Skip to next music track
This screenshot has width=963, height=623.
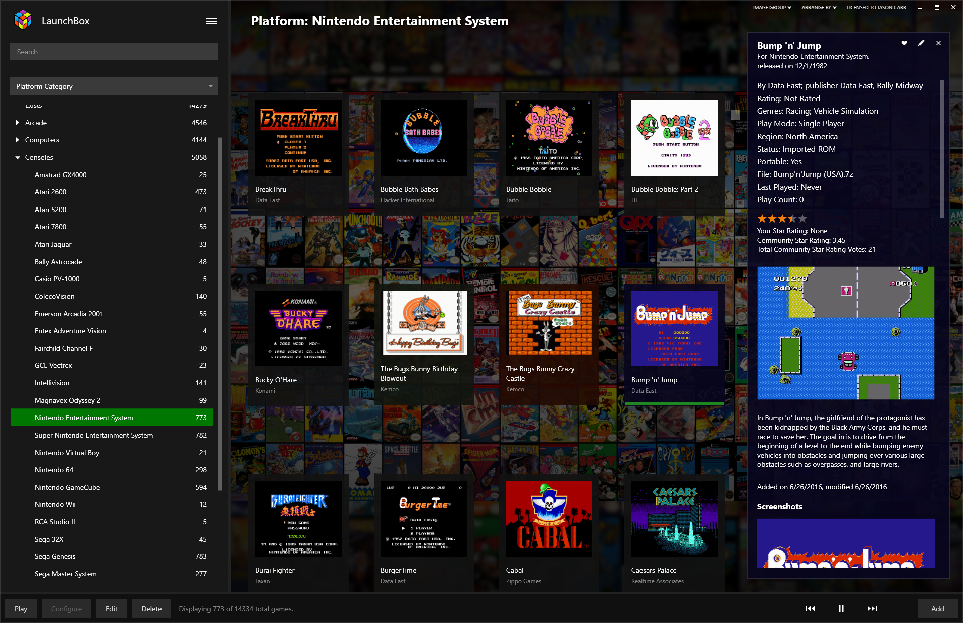click(872, 609)
